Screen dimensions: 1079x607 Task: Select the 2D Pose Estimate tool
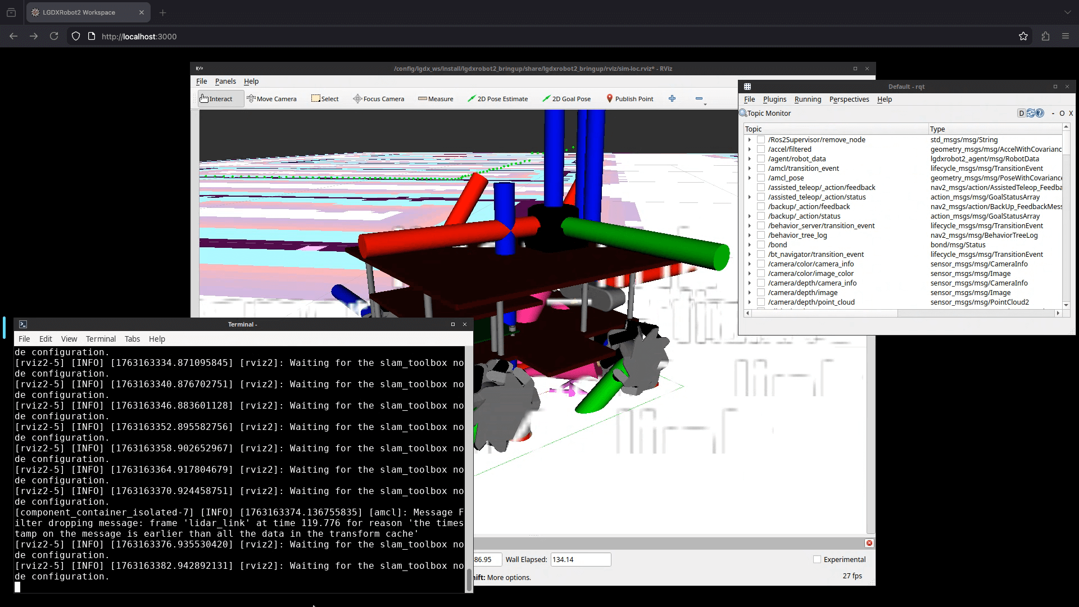498,98
